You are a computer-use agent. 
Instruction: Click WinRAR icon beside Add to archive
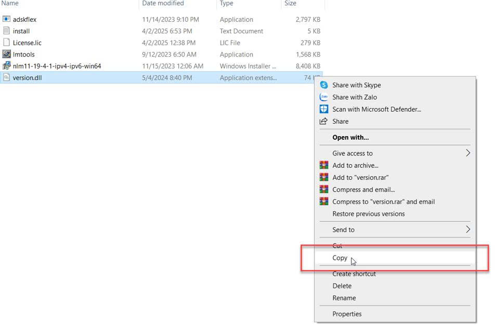[324, 165]
